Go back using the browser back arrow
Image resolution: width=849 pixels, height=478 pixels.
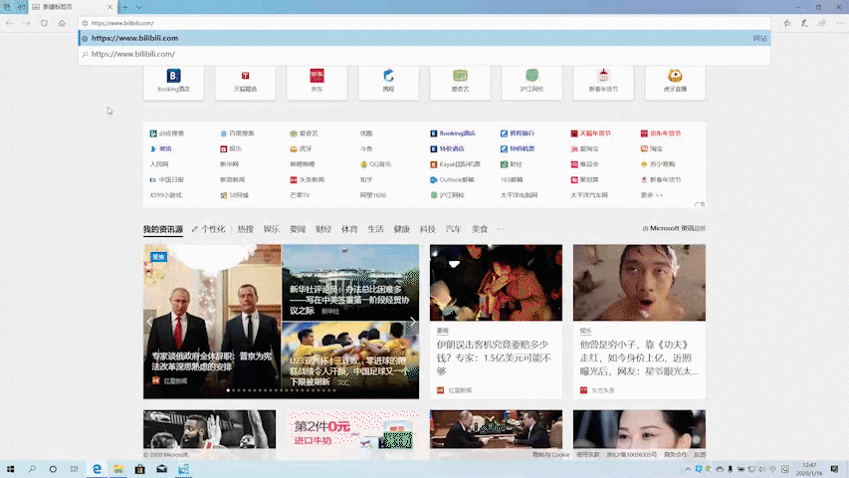pos(9,23)
